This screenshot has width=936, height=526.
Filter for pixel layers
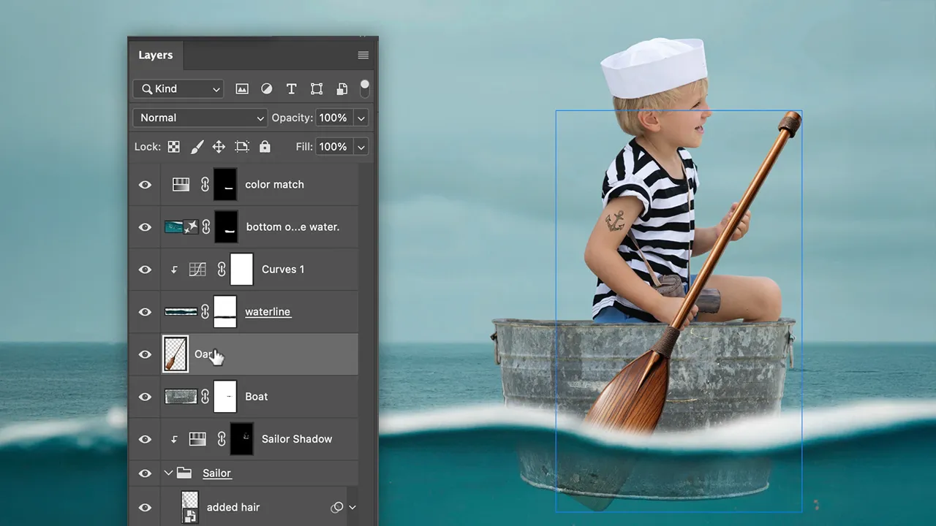click(242, 89)
